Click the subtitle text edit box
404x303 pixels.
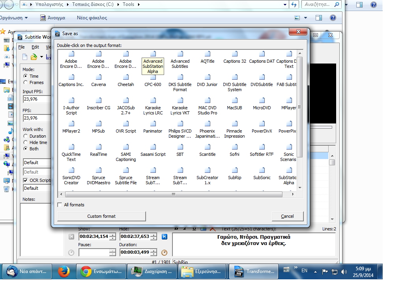point(254,244)
